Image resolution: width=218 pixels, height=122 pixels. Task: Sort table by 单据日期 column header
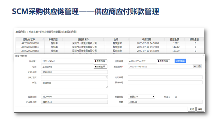pyautogui.click(x=148, y=39)
